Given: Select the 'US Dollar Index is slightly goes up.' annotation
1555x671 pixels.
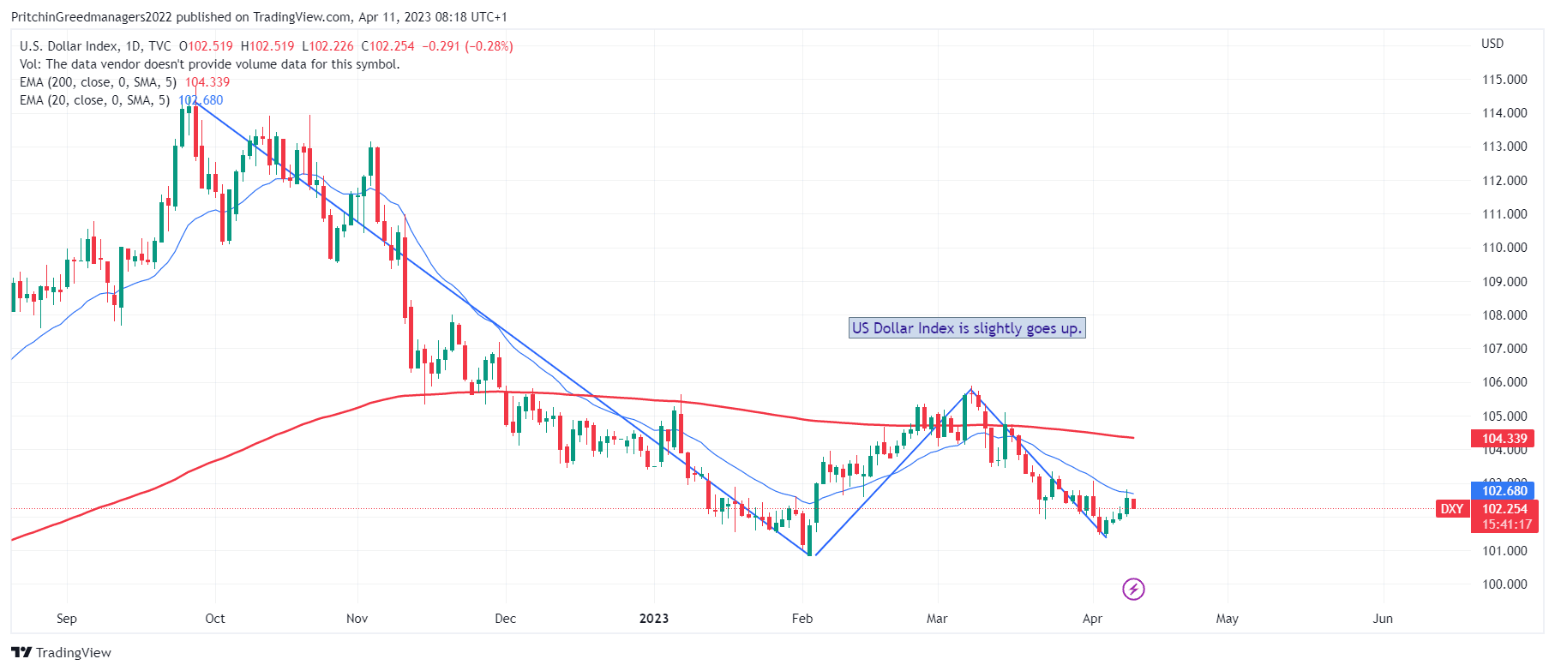Looking at the screenshot, I should tap(967, 328).
